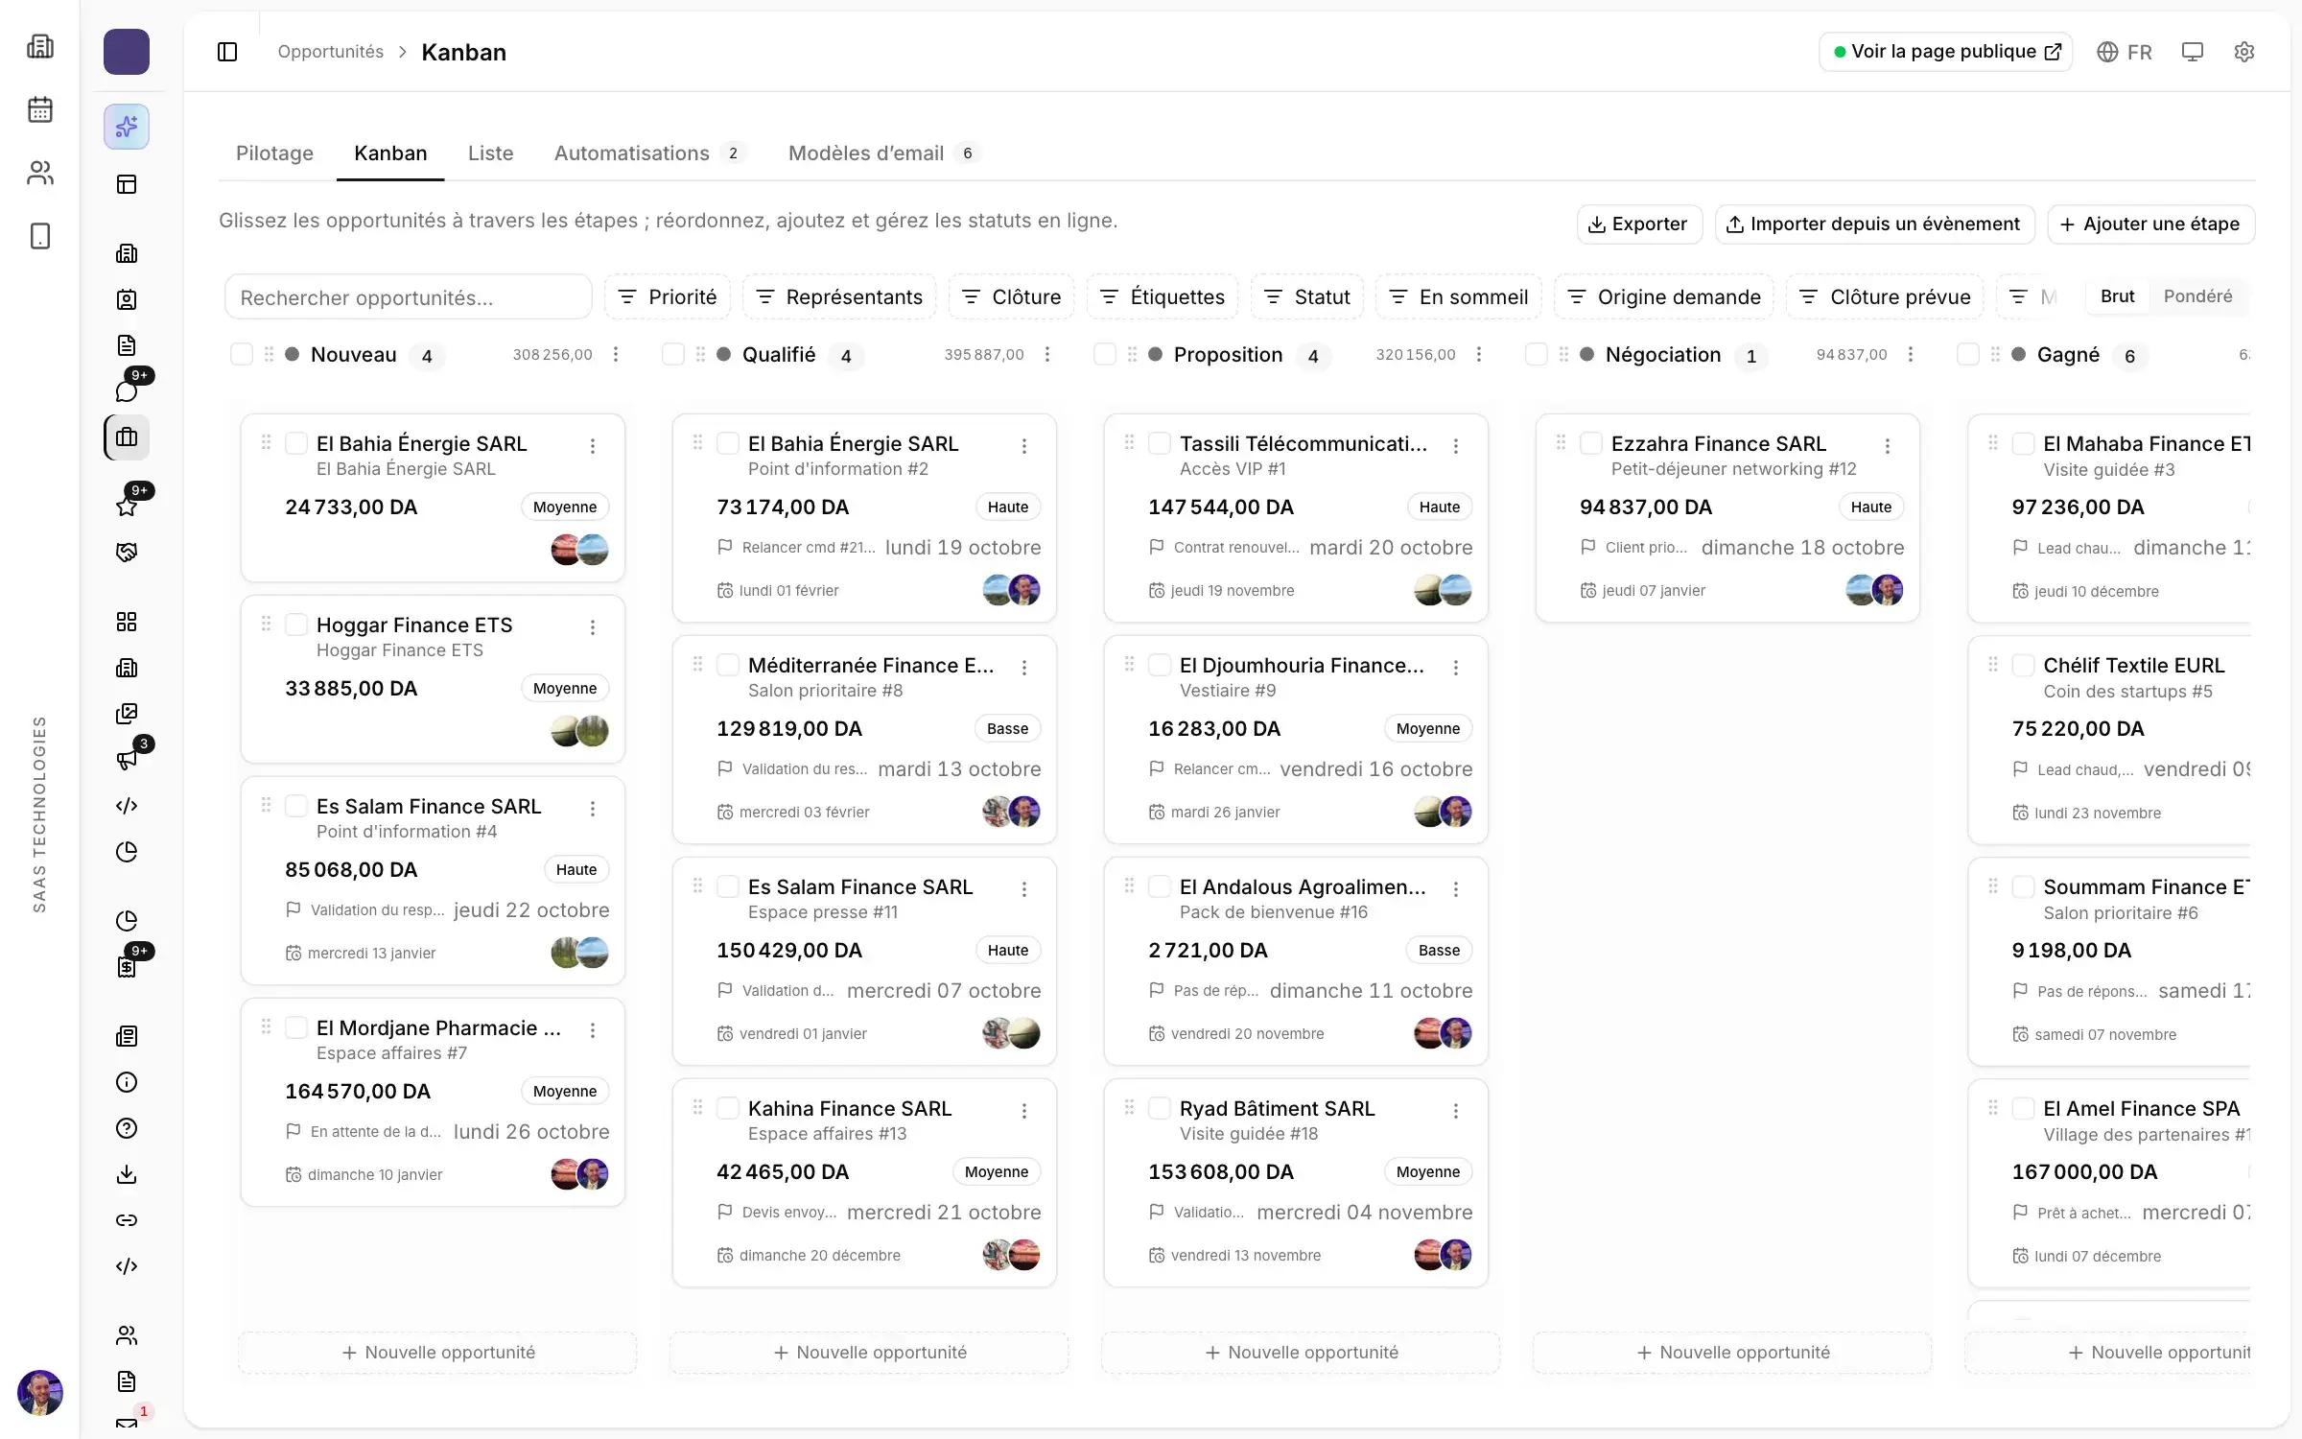Click Ajouter une étape button

pyautogui.click(x=2150, y=224)
